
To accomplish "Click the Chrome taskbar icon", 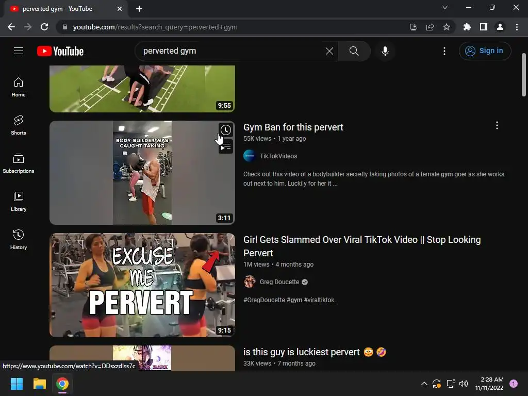I will click(x=62, y=384).
